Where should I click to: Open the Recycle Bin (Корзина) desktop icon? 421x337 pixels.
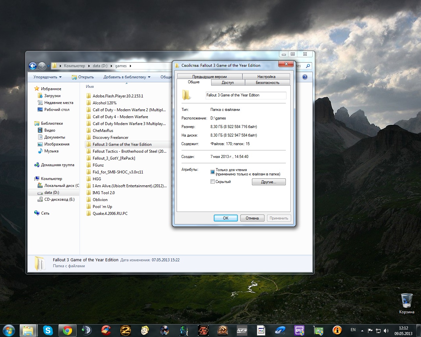coord(407,301)
